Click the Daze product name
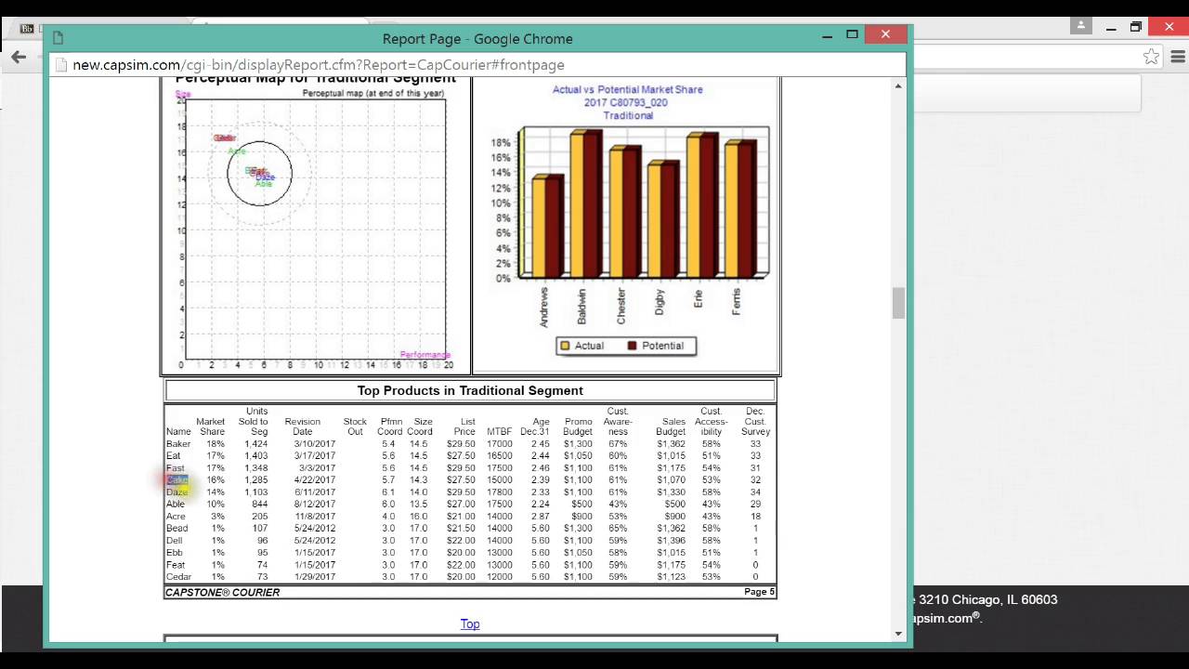The image size is (1189, 669). click(x=176, y=492)
